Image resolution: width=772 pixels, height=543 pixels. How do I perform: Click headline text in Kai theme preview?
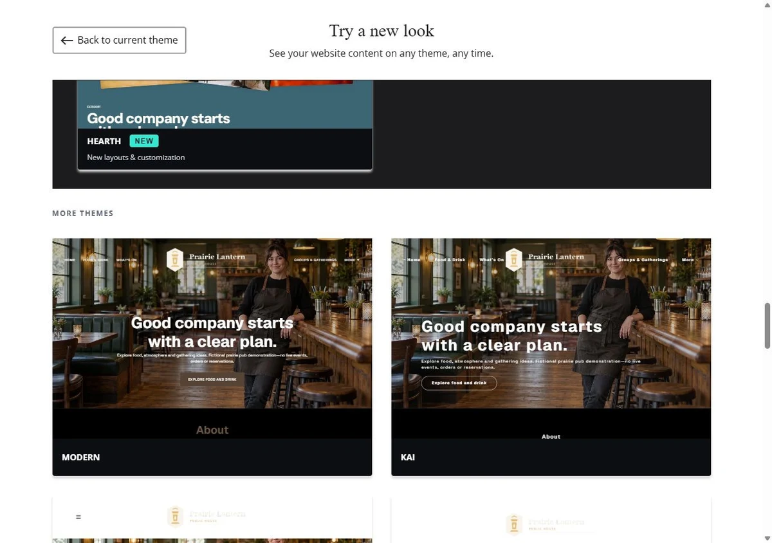coord(511,336)
